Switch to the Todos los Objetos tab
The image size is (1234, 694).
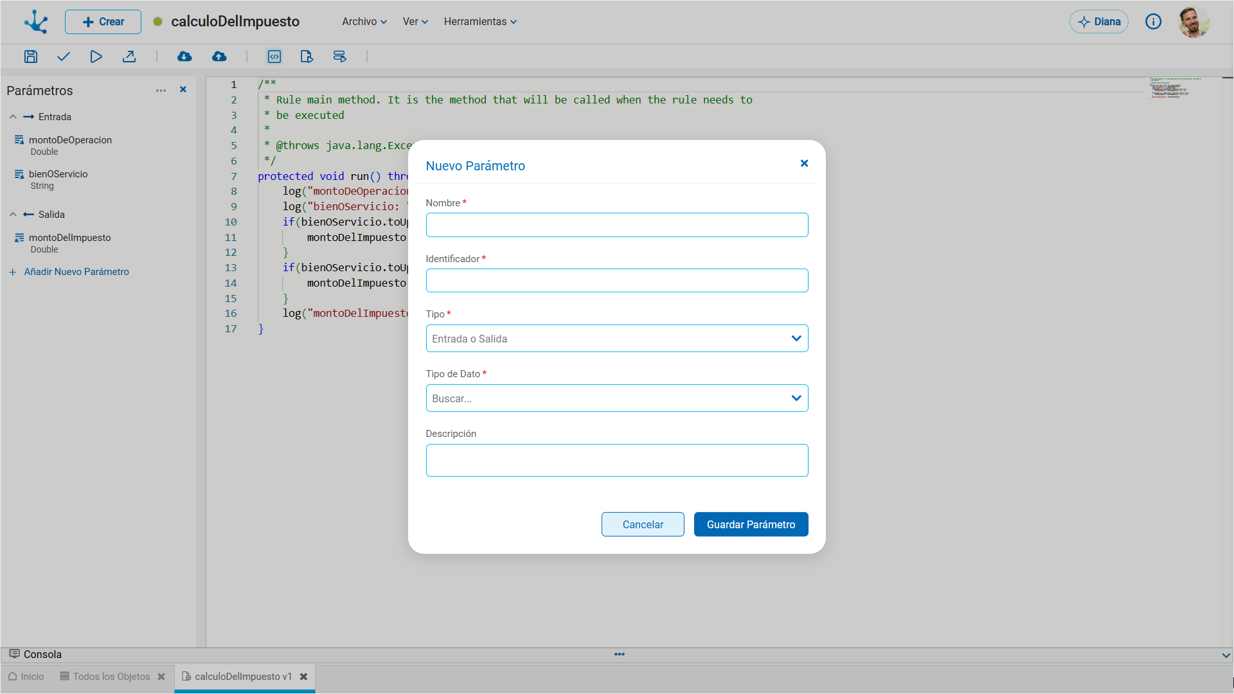[x=105, y=677]
